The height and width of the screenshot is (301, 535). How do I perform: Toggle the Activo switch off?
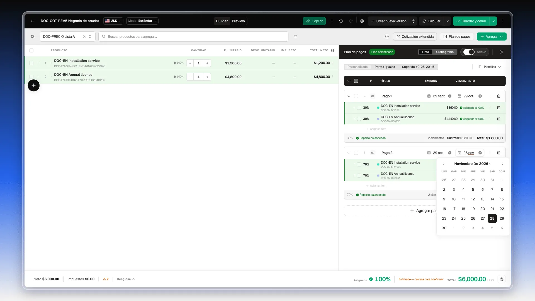pos(469,52)
